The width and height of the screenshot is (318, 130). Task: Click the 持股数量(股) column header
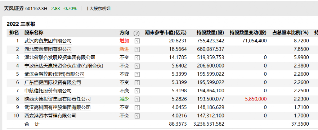[210, 33]
